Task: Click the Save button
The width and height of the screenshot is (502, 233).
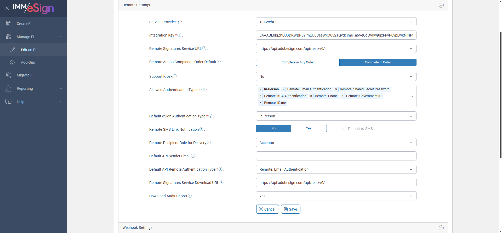Action: point(290,209)
